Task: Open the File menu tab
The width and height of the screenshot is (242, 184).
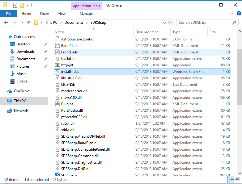Action: point(9,14)
